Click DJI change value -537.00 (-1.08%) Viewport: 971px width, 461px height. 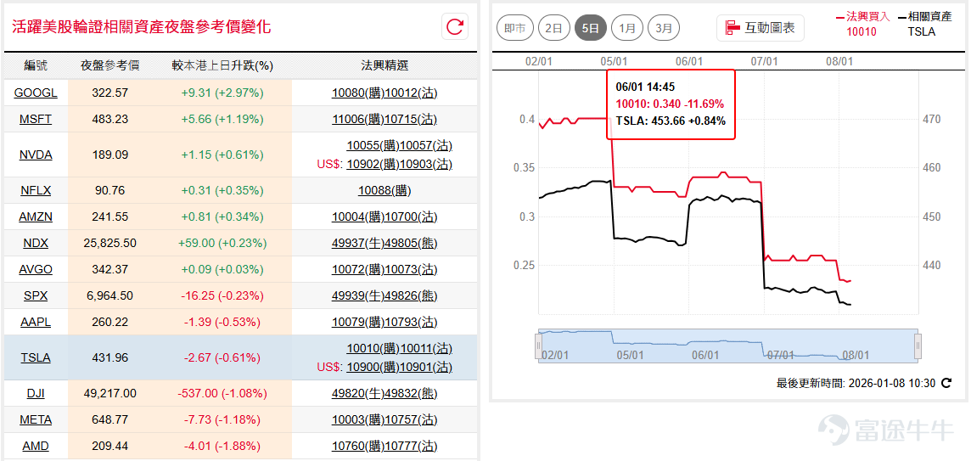click(222, 393)
